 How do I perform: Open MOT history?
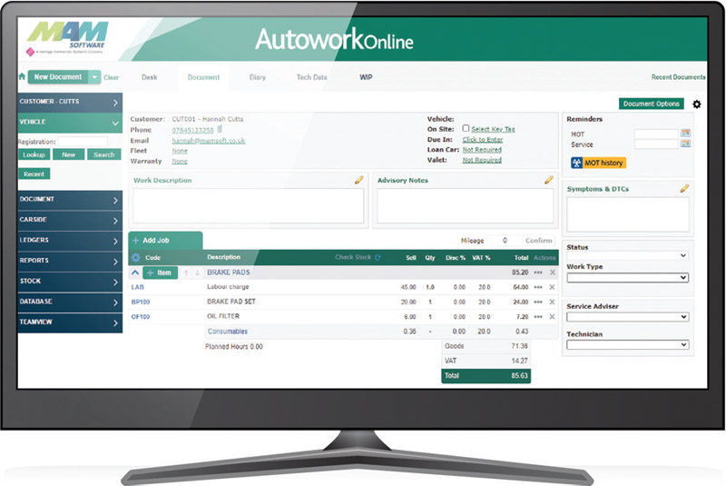598,163
